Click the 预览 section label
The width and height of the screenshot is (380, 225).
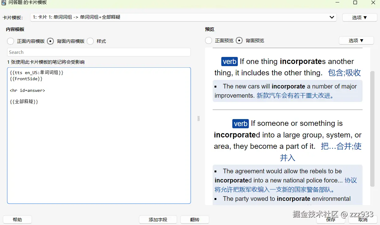[x=210, y=29]
